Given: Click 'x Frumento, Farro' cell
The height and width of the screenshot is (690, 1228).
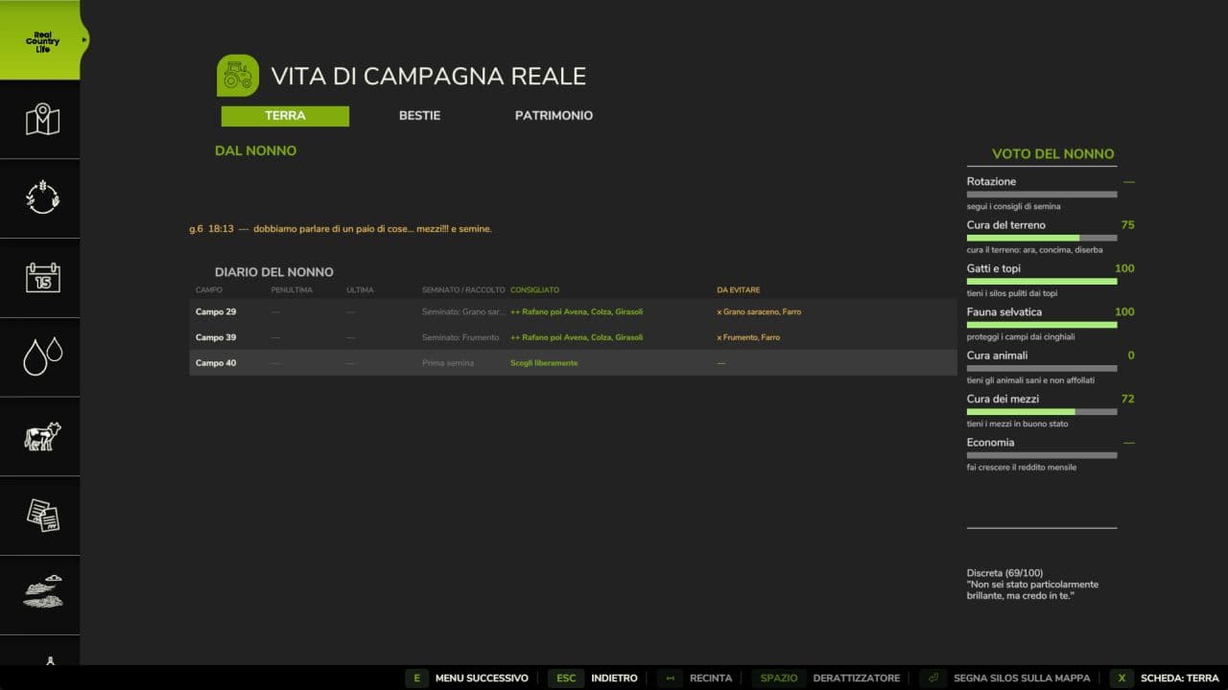Looking at the screenshot, I should (x=748, y=337).
